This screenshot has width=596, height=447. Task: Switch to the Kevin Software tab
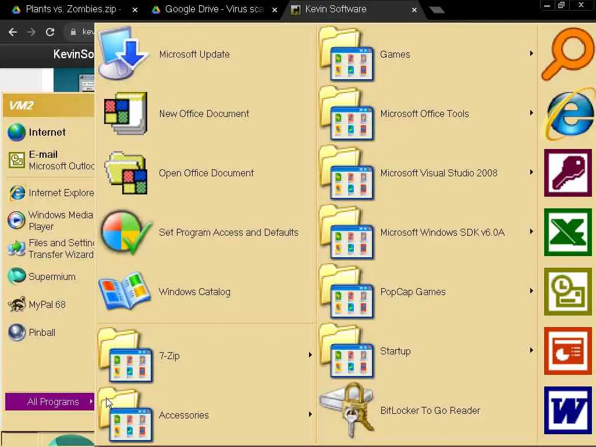(352, 9)
